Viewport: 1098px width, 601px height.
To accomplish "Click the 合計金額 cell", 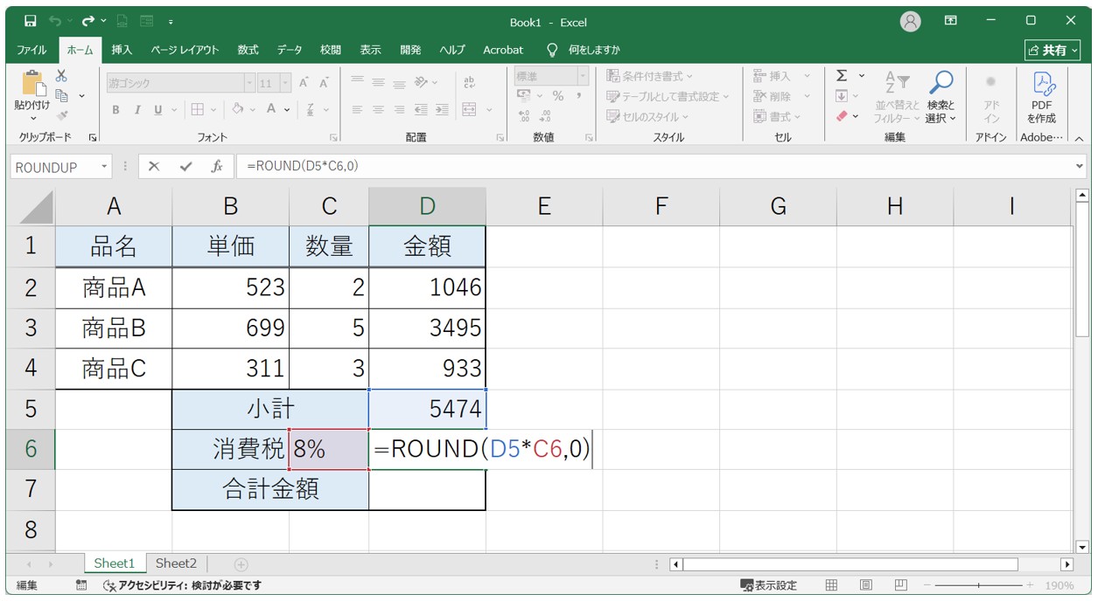I will click(x=270, y=489).
